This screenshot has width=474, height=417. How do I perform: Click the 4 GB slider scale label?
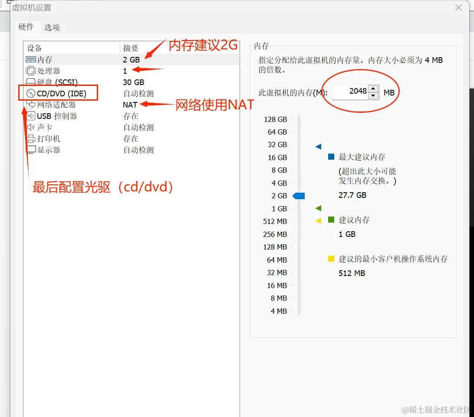279,183
